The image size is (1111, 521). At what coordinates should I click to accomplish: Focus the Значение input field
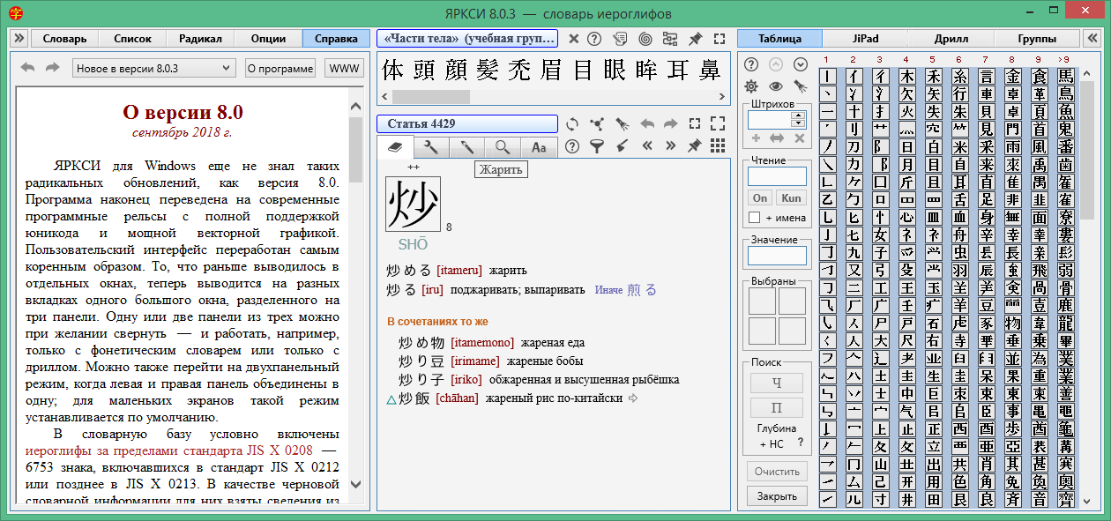777,256
